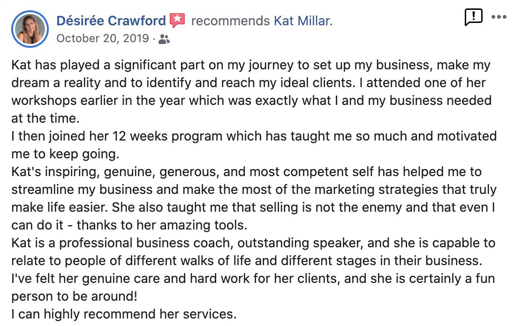Click the line starting "Kat's inspiring, genuine, generous"
Image resolution: width=514 pixels, height=326 pixels.
(x=247, y=172)
